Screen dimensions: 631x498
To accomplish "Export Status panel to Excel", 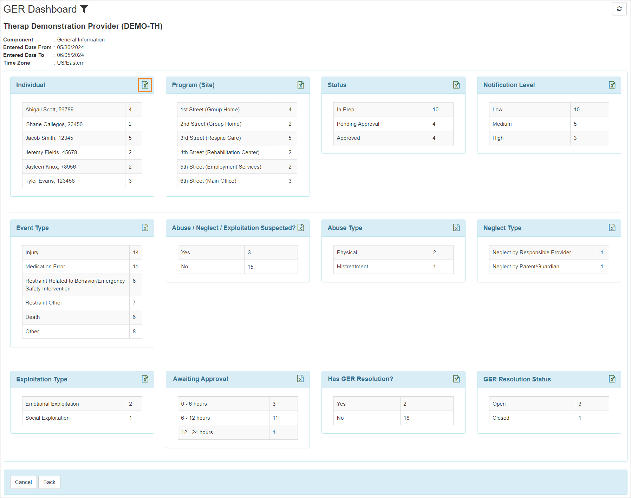I will tap(456, 85).
